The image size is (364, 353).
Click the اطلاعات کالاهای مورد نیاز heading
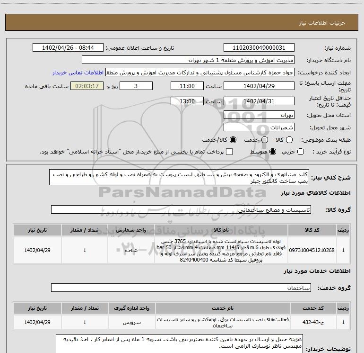(x=316, y=193)
